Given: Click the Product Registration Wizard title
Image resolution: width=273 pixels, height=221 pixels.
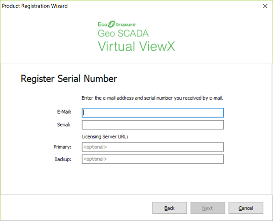Looking at the screenshot, I should coord(34,6).
